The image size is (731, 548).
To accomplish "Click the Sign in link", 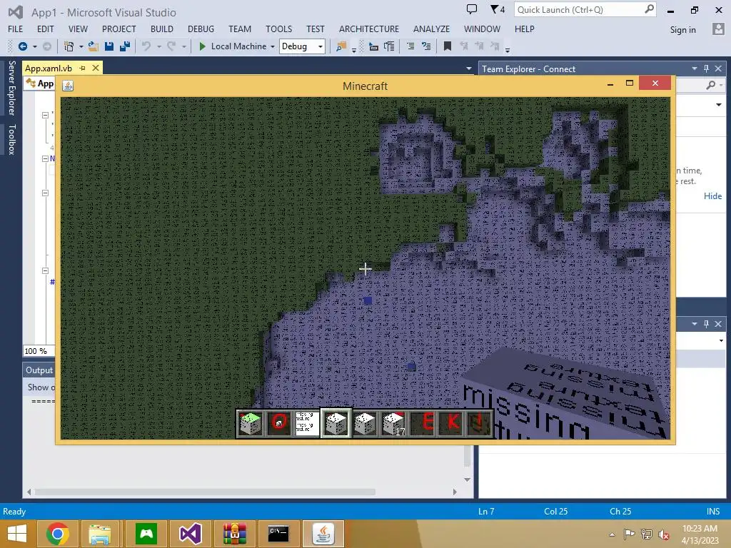I will [x=682, y=30].
